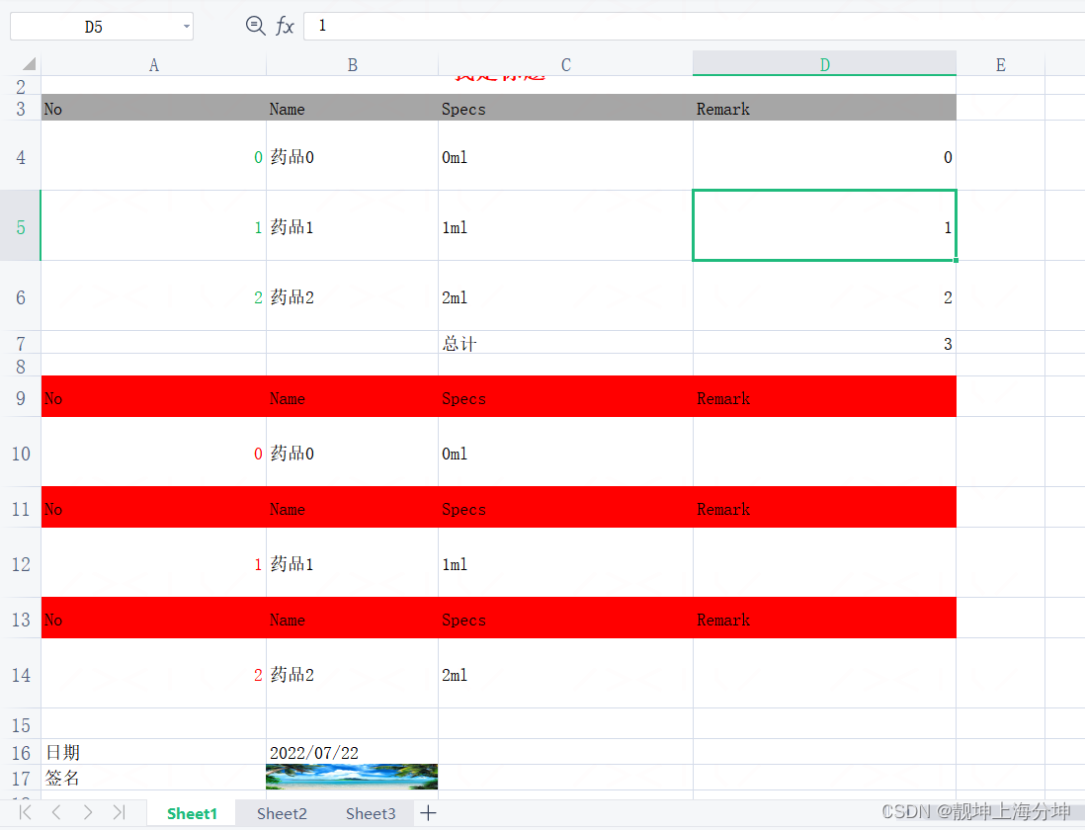Select column D by its header
The width and height of the screenshot is (1085, 830).
[824, 64]
